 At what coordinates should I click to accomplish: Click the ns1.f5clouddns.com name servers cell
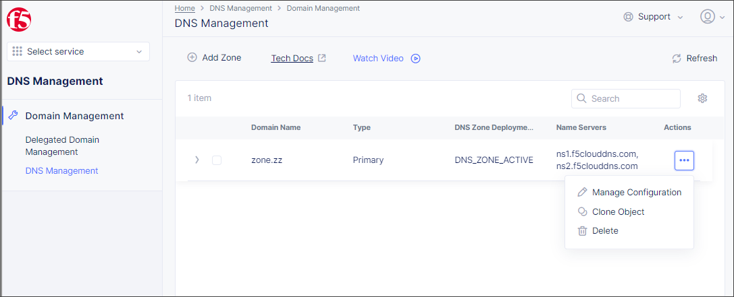tap(598, 160)
